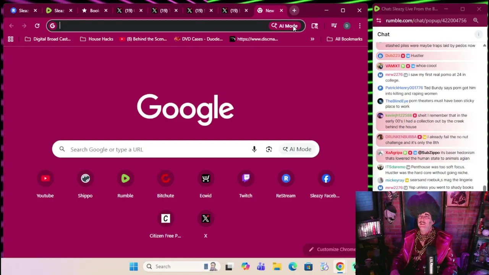Click username TheBlindEye in chat
The width and height of the screenshot is (489, 275).
[x=397, y=101]
